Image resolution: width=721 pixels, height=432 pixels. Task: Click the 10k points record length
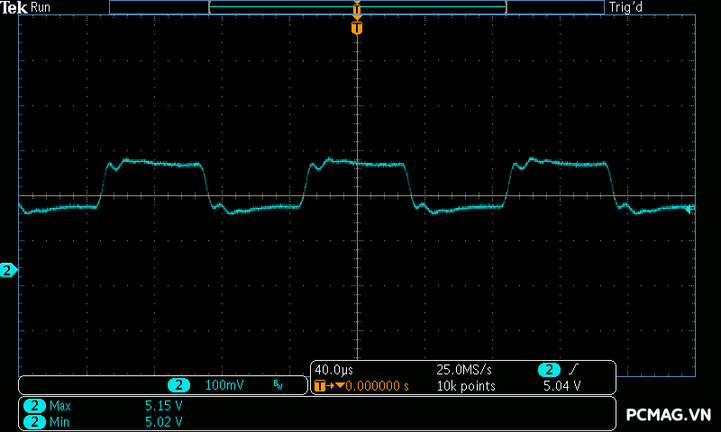(x=466, y=386)
